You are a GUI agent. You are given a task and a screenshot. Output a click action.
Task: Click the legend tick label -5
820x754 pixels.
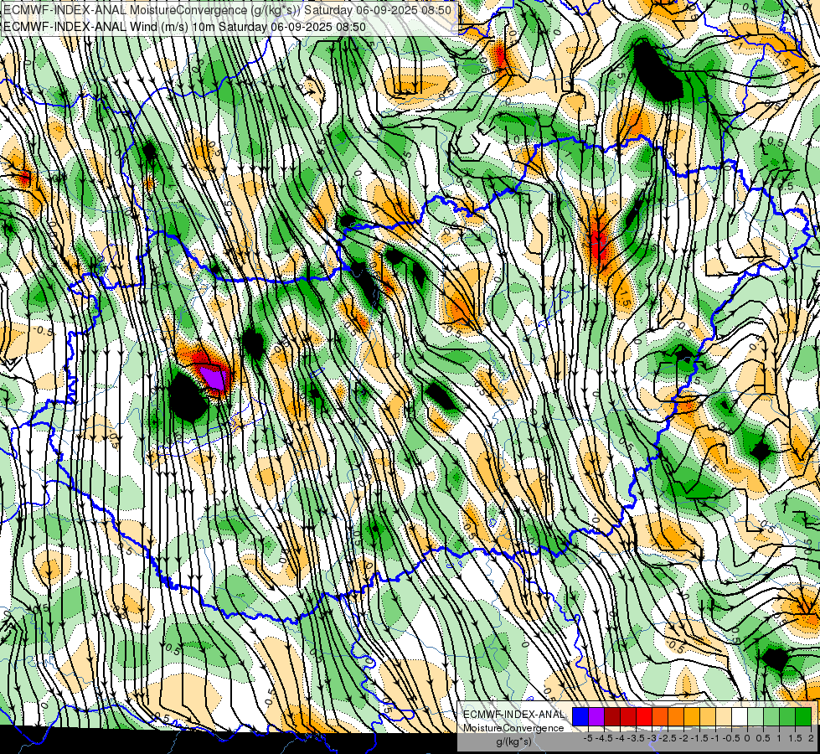(x=588, y=738)
